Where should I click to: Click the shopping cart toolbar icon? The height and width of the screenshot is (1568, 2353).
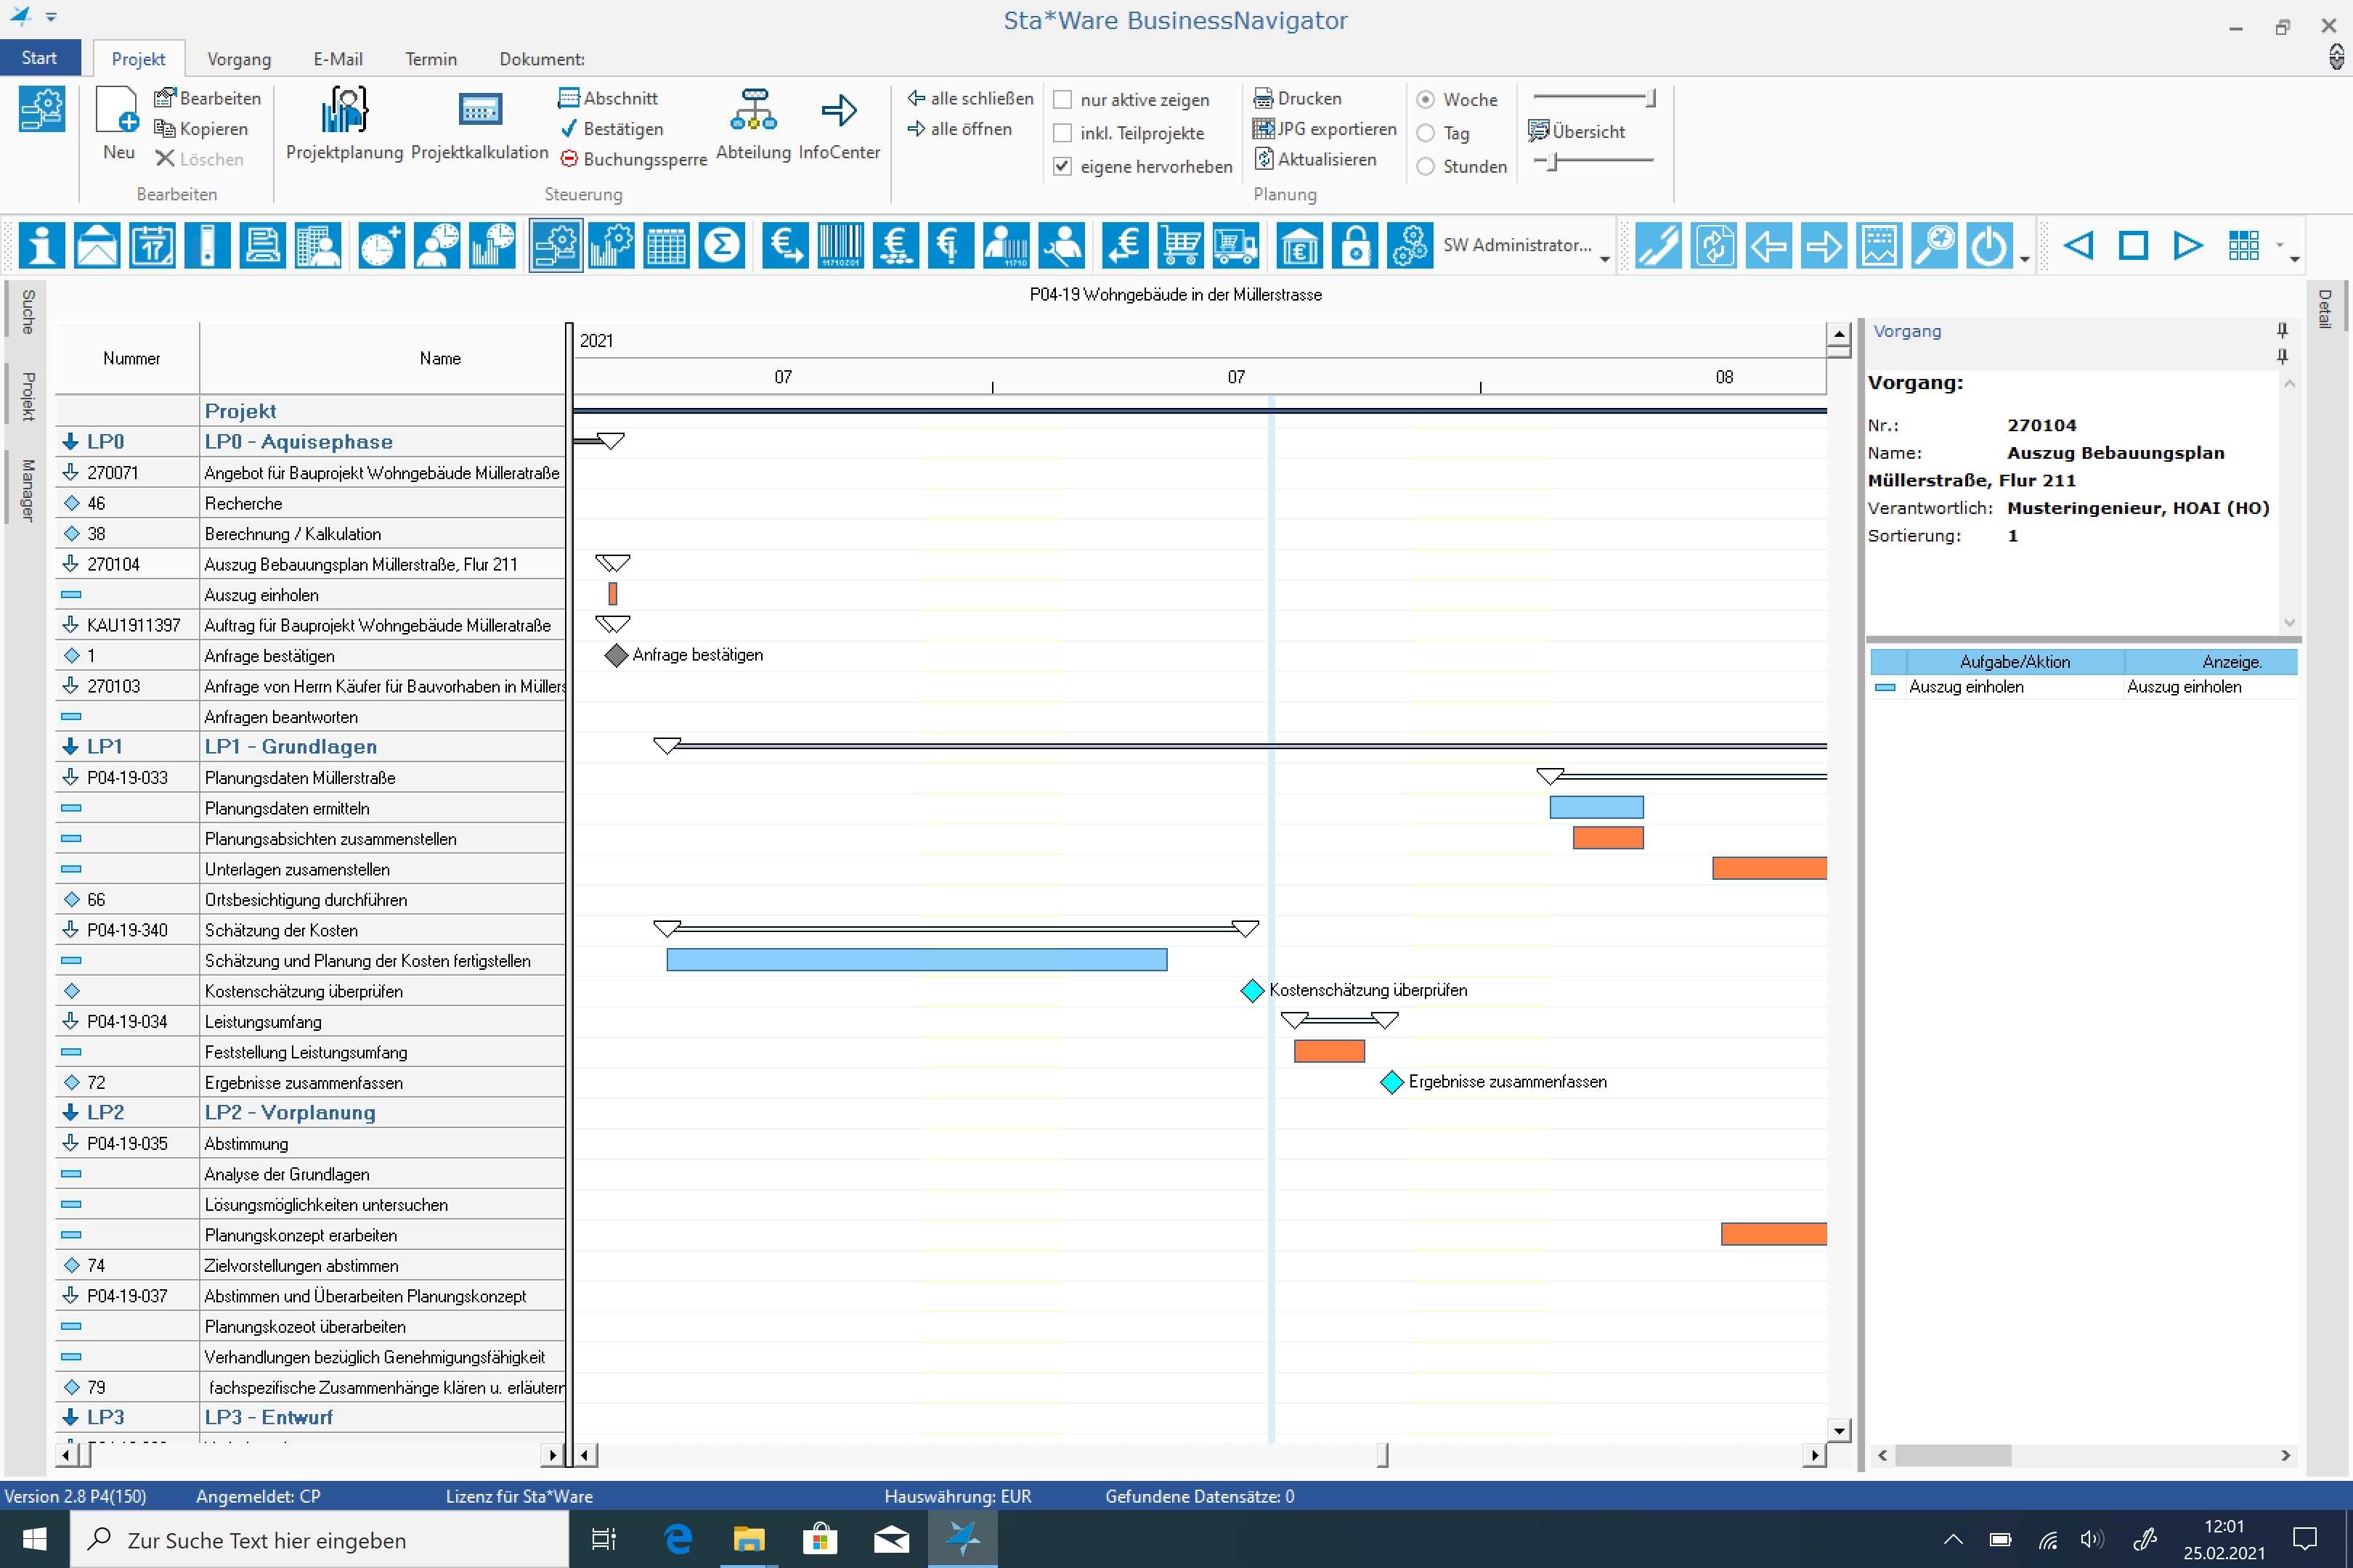click(1181, 246)
